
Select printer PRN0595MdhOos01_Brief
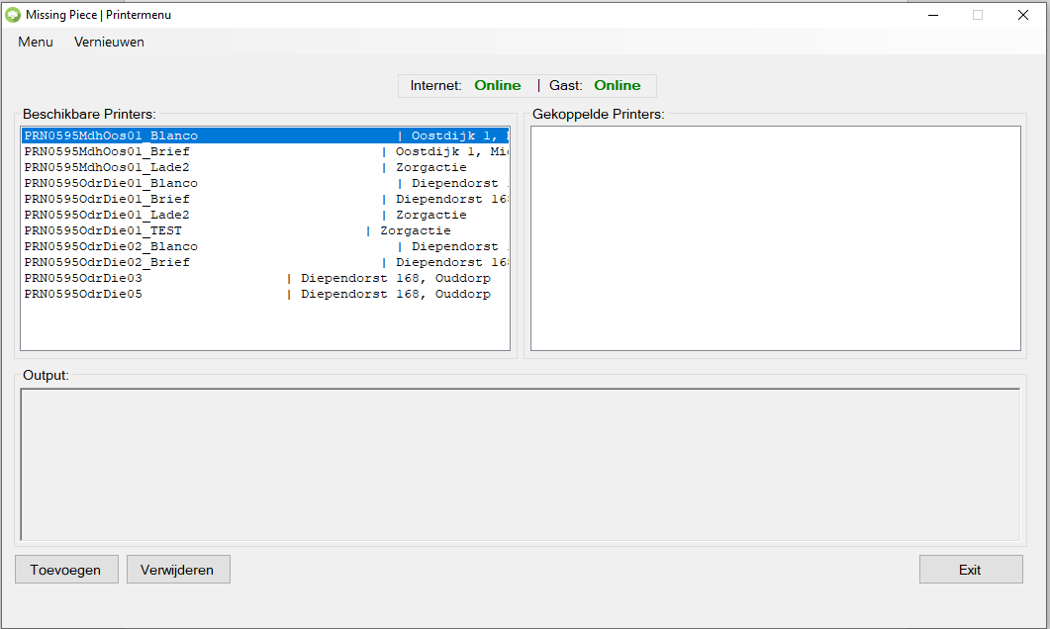click(x=107, y=151)
